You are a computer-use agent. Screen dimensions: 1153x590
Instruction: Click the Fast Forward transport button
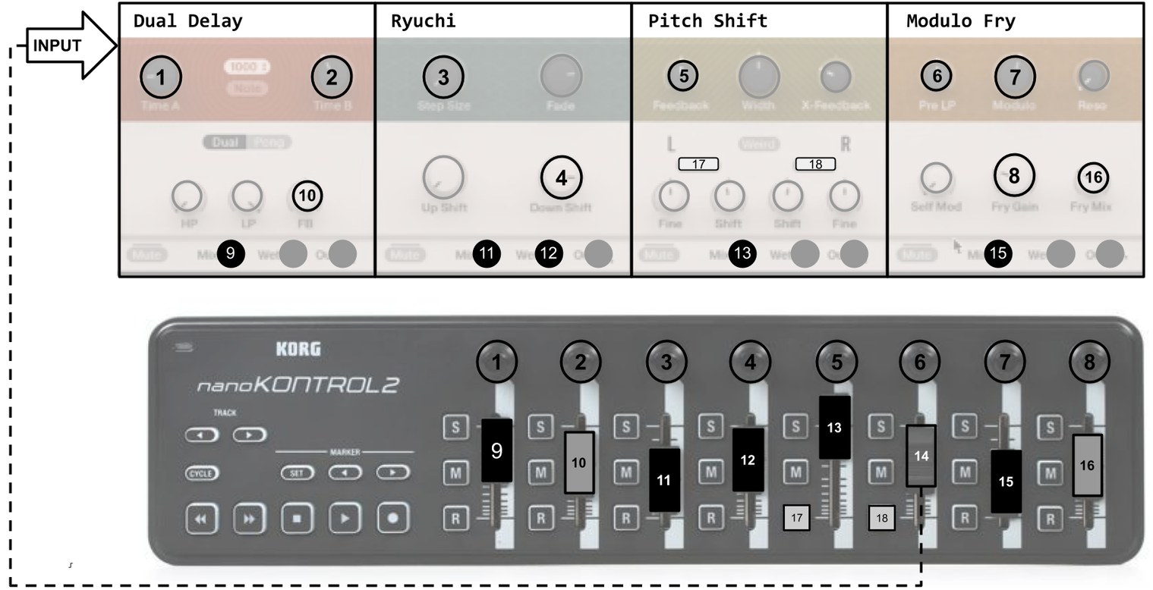(249, 519)
